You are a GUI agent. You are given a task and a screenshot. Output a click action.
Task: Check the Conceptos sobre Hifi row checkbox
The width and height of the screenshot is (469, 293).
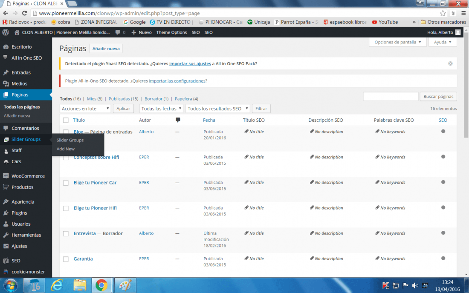point(66,158)
